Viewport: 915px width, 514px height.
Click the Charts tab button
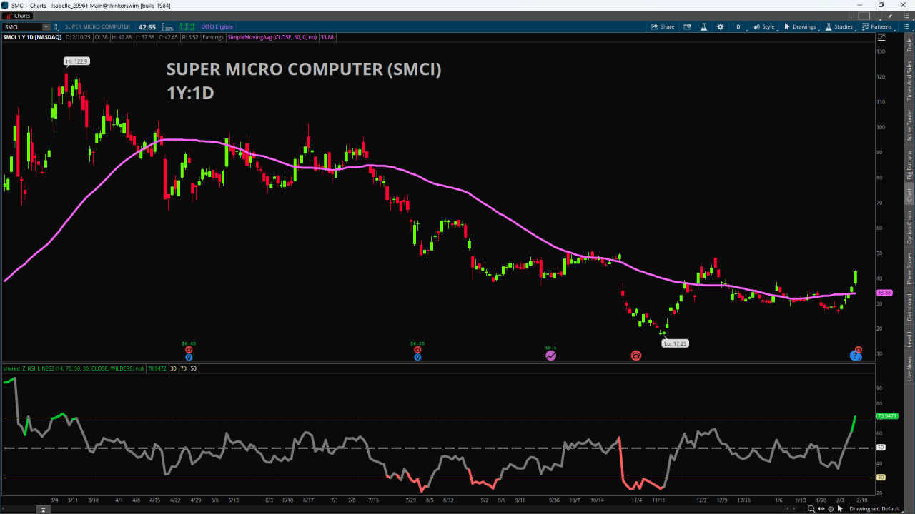tap(18, 15)
